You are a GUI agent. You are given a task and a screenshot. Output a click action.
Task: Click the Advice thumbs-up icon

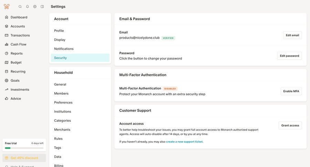click(7, 98)
